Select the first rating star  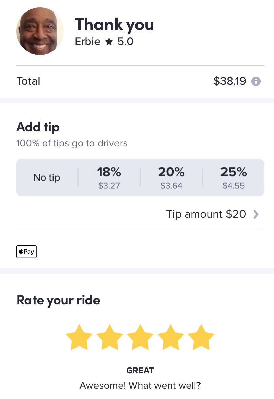click(79, 337)
